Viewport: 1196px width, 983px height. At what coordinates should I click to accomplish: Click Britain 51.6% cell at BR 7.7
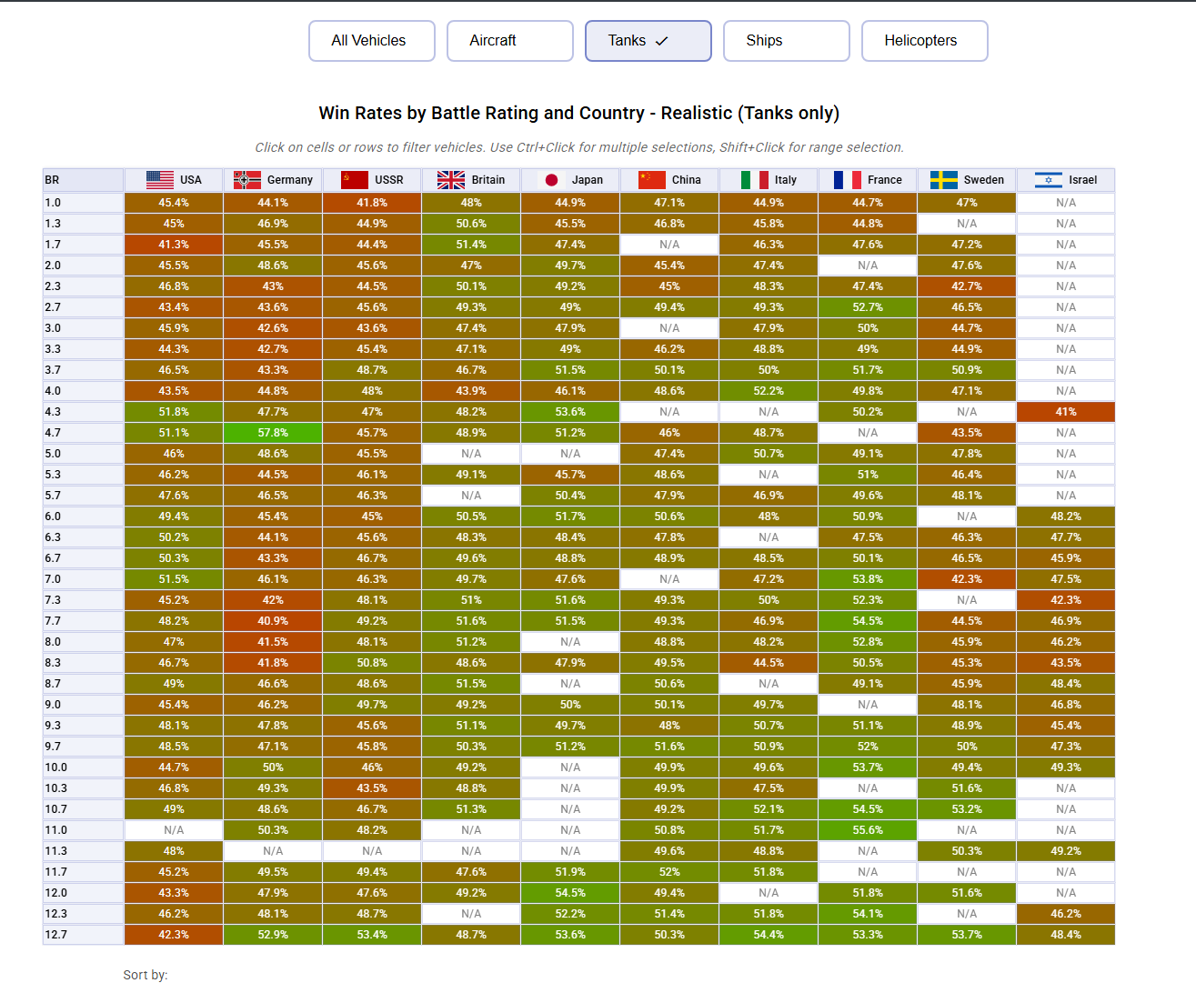(471, 621)
